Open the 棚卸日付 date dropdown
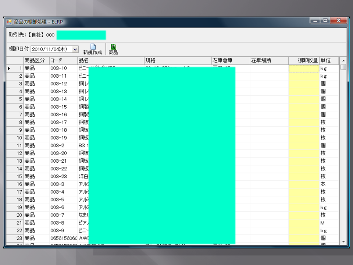Screen dimensions: 353x265 click(x=75, y=49)
